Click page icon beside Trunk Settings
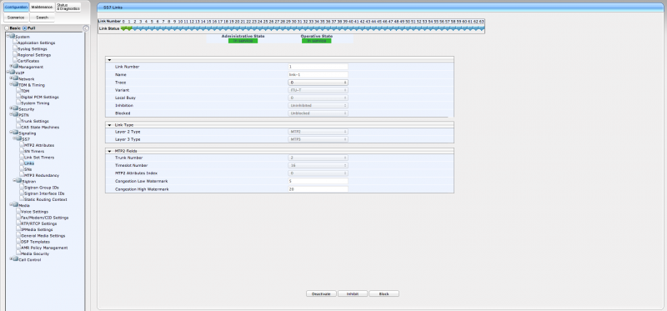The image size is (667, 311). click(x=18, y=121)
